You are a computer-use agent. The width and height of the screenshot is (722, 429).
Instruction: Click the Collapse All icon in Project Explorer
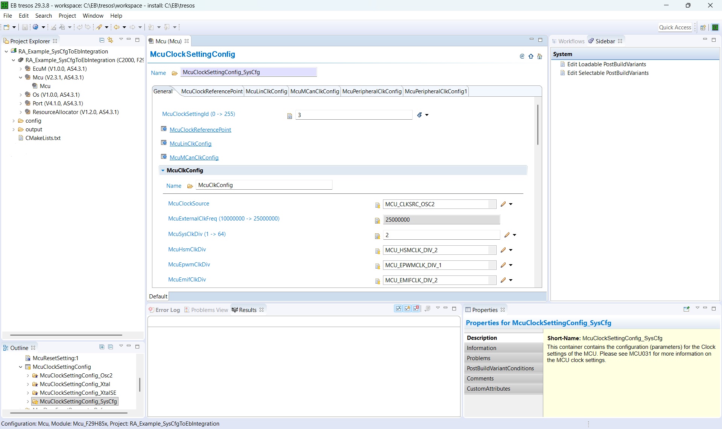click(x=102, y=40)
